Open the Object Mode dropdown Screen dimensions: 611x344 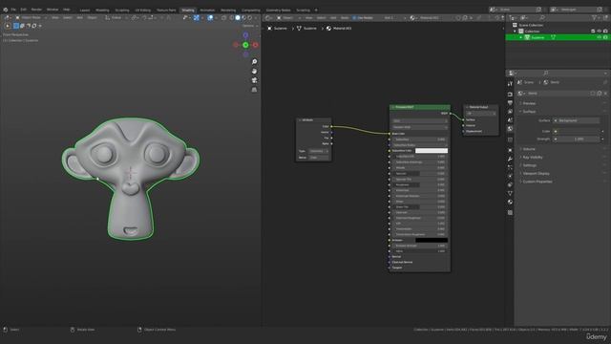pos(32,18)
